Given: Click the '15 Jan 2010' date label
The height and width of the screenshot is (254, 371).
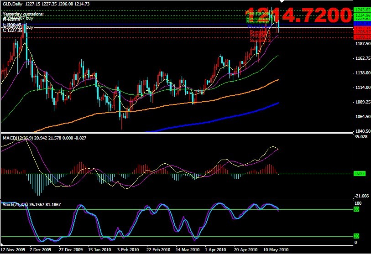Looking at the screenshot, I should coord(99,250).
